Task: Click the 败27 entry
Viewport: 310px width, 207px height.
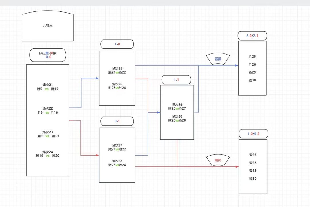Action: point(253,155)
